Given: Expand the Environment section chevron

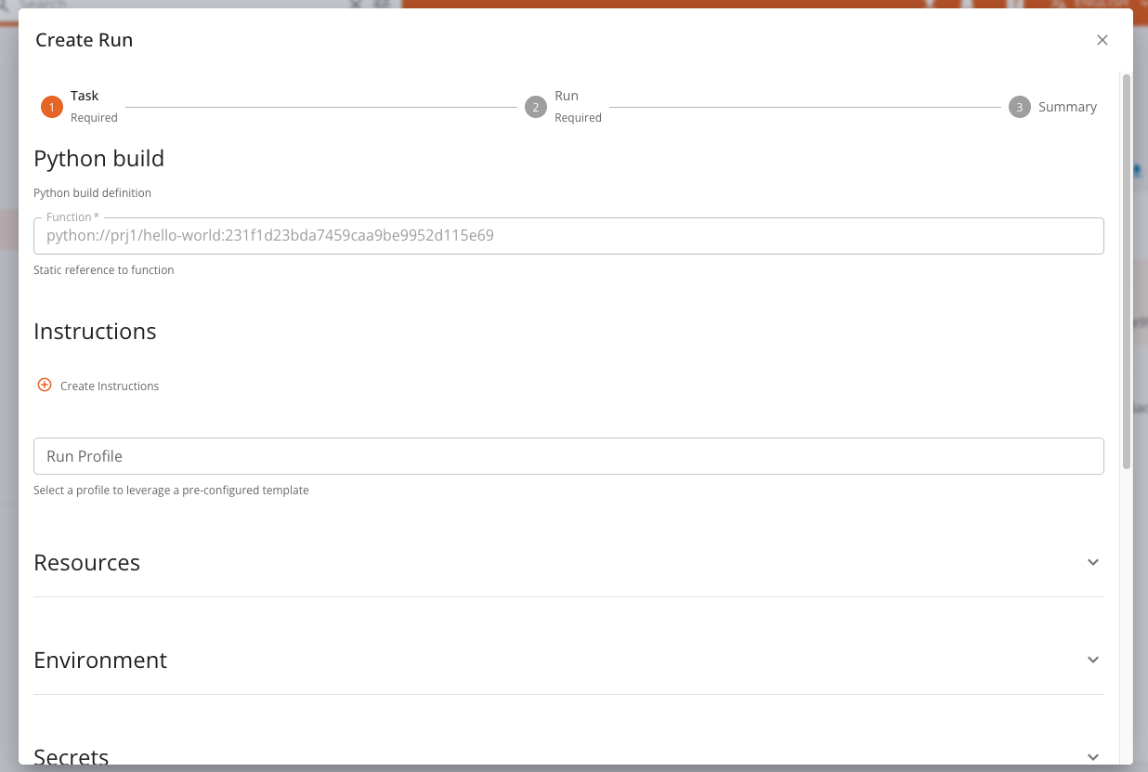Looking at the screenshot, I should pyautogui.click(x=1093, y=660).
